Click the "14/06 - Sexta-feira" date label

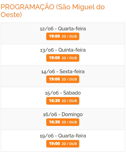tap(63, 71)
